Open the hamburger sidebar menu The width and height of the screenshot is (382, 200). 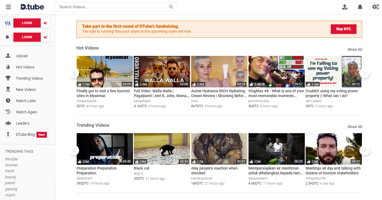tap(8, 7)
